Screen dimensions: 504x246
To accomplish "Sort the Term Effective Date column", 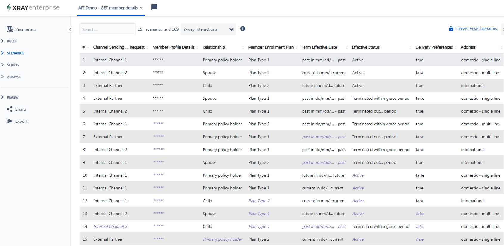I will [x=347, y=47].
